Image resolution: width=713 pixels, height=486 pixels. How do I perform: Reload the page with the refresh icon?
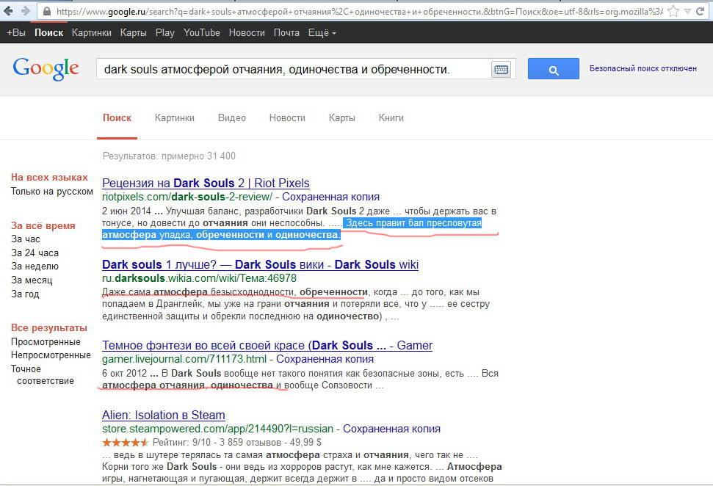(701, 11)
